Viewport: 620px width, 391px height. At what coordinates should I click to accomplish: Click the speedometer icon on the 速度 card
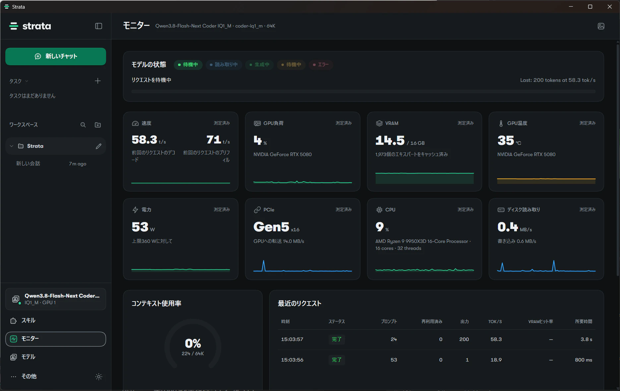[135, 123]
